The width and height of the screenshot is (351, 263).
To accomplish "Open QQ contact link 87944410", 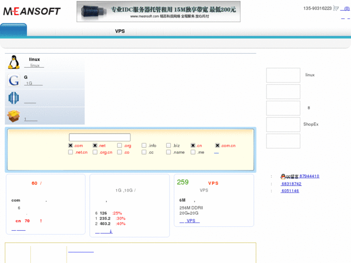I will click(x=309, y=176).
